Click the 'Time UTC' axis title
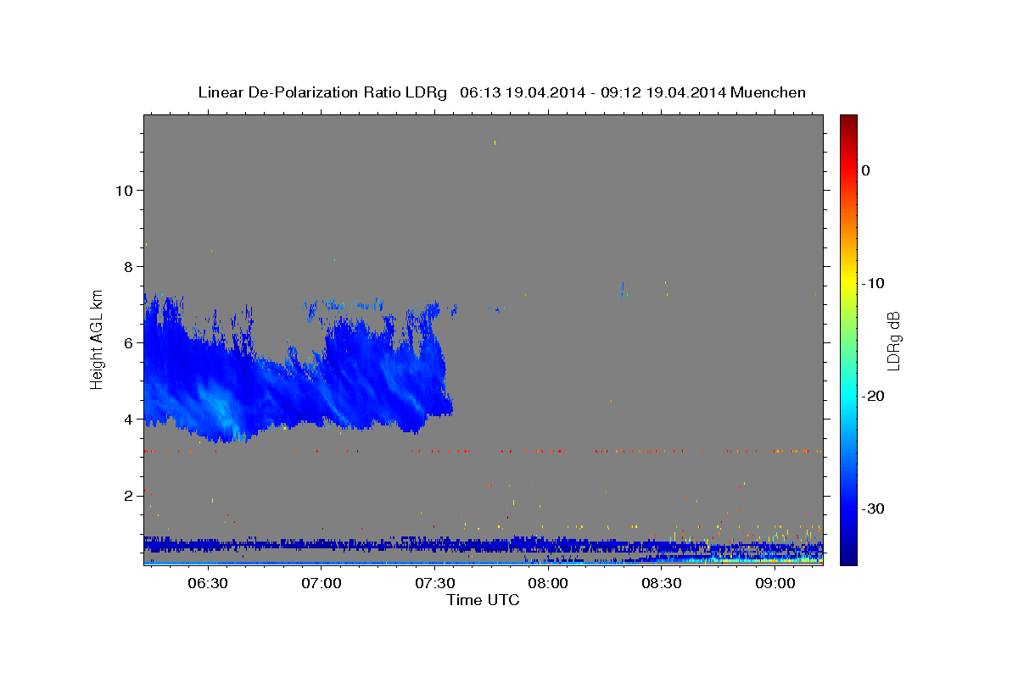 click(483, 600)
